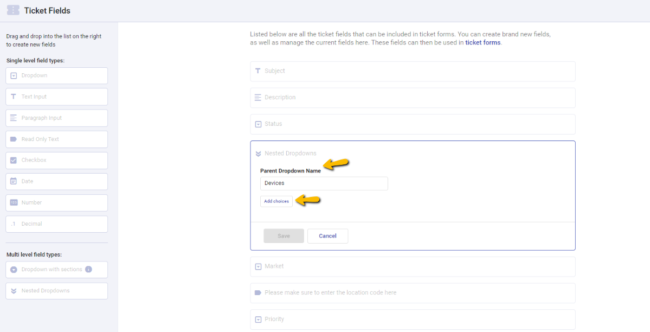650x332 pixels.
Task: Collapse the Nested Dropdowns field header
Action: 290,154
